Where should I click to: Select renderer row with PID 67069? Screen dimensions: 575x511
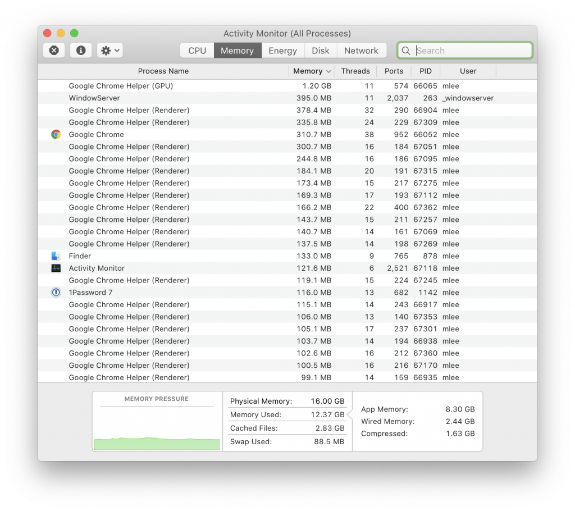click(x=287, y=231)
